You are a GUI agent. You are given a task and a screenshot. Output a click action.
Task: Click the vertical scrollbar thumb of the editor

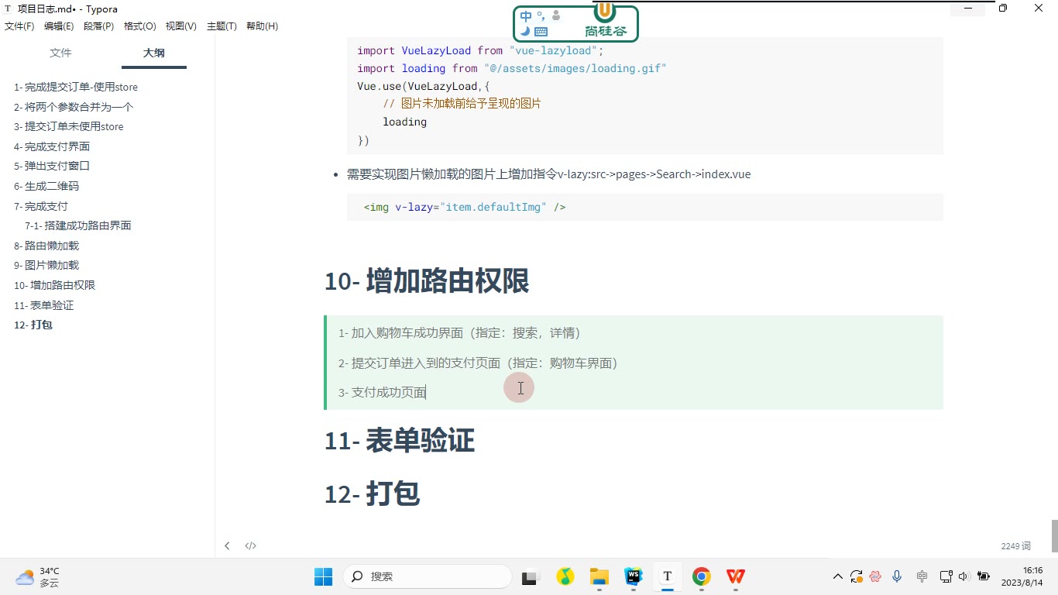(1054, 535)
